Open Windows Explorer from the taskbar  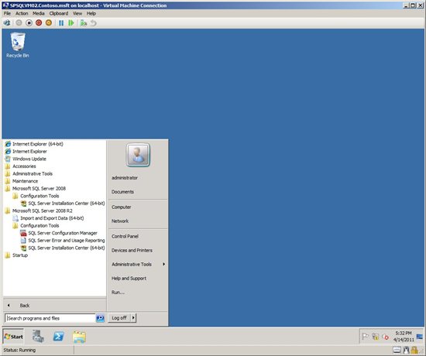(x=79, y=337)
